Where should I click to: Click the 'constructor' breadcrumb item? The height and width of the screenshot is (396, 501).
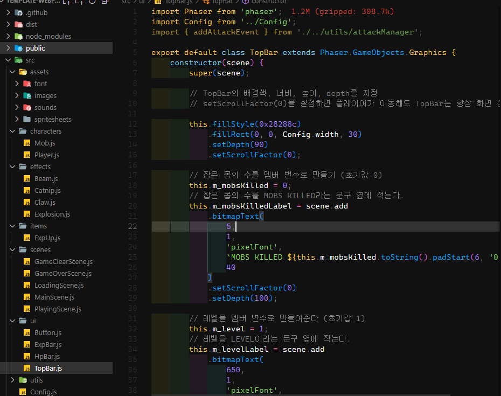(269, 2)
